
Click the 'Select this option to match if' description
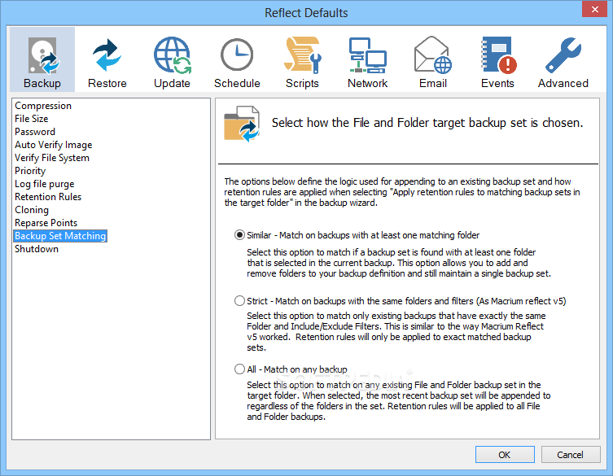[399, 263]
